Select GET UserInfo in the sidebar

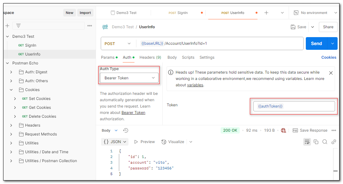(50, 54)
